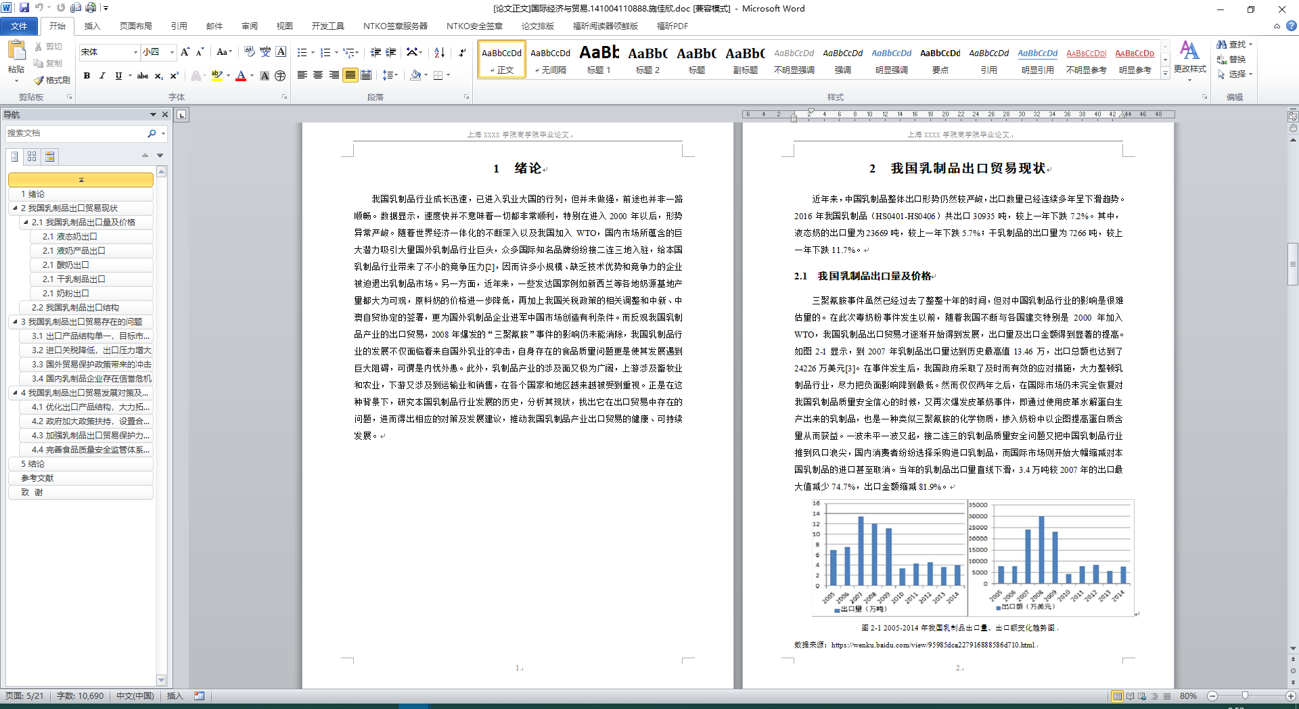Open the 文件 (File) tab
1299x709 pixels.
coord(19,26)
